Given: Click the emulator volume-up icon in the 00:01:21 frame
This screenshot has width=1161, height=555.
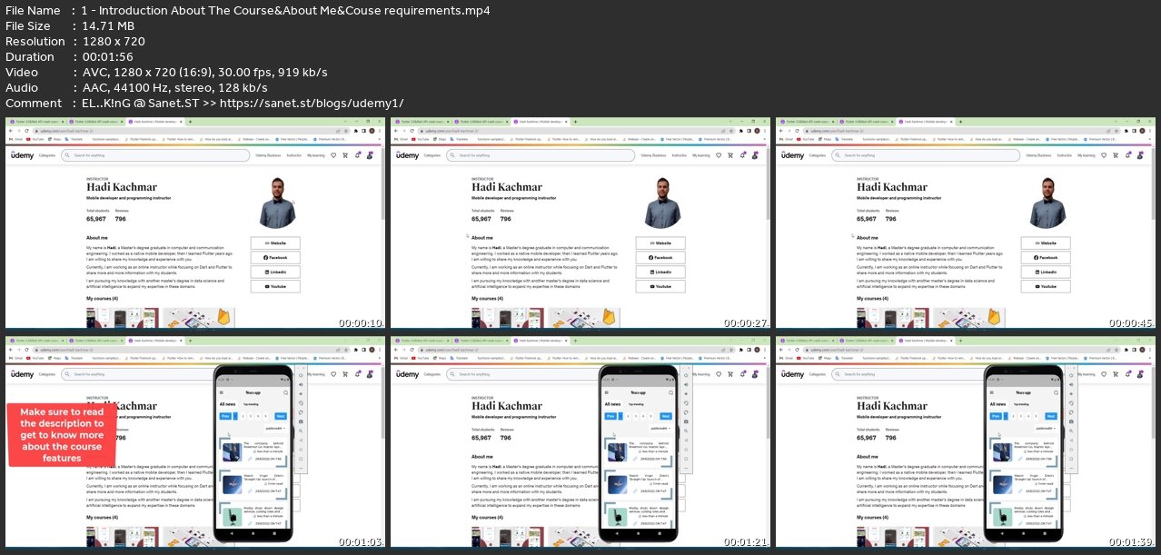Looking at the screenshot, I should [685, 385].
